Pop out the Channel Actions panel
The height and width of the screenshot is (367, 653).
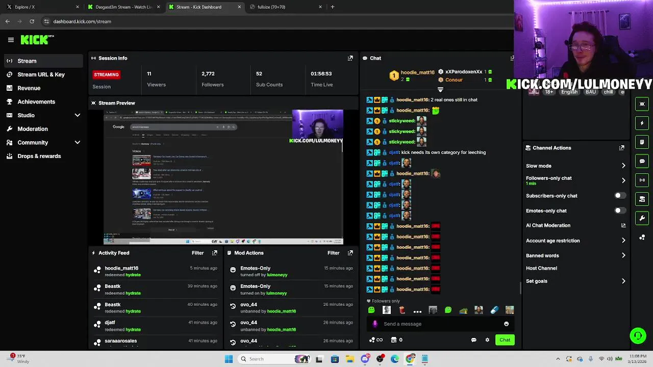[621, 148]
